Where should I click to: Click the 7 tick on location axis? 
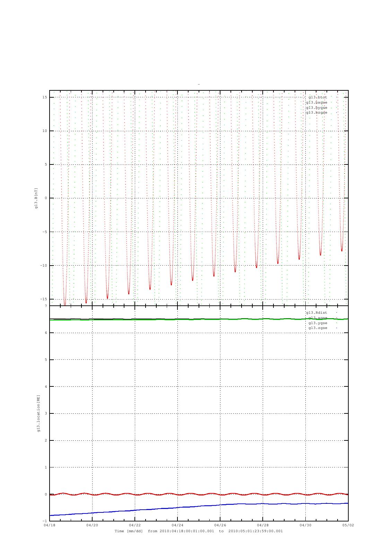pyautogui.click(x=45, y=306)
